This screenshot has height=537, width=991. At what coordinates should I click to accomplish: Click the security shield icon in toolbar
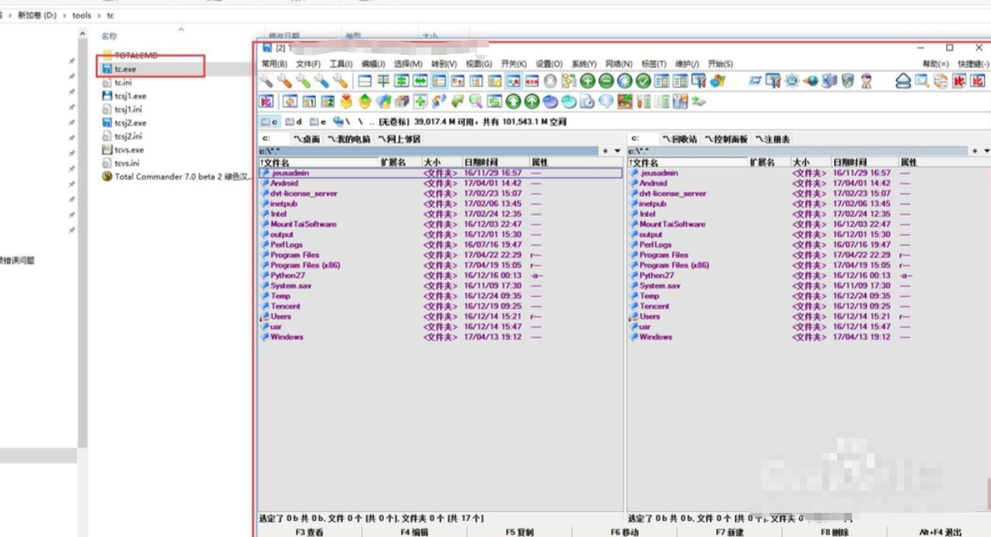pos(848,81)
